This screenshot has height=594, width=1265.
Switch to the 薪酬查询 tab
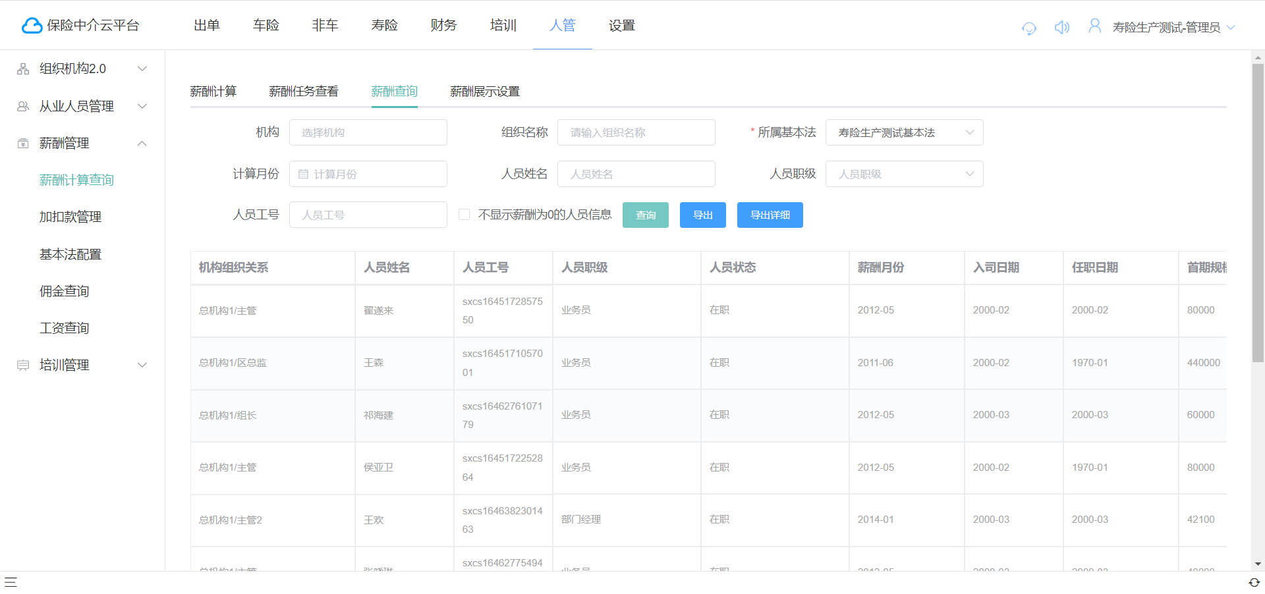(x=395, y=92)
